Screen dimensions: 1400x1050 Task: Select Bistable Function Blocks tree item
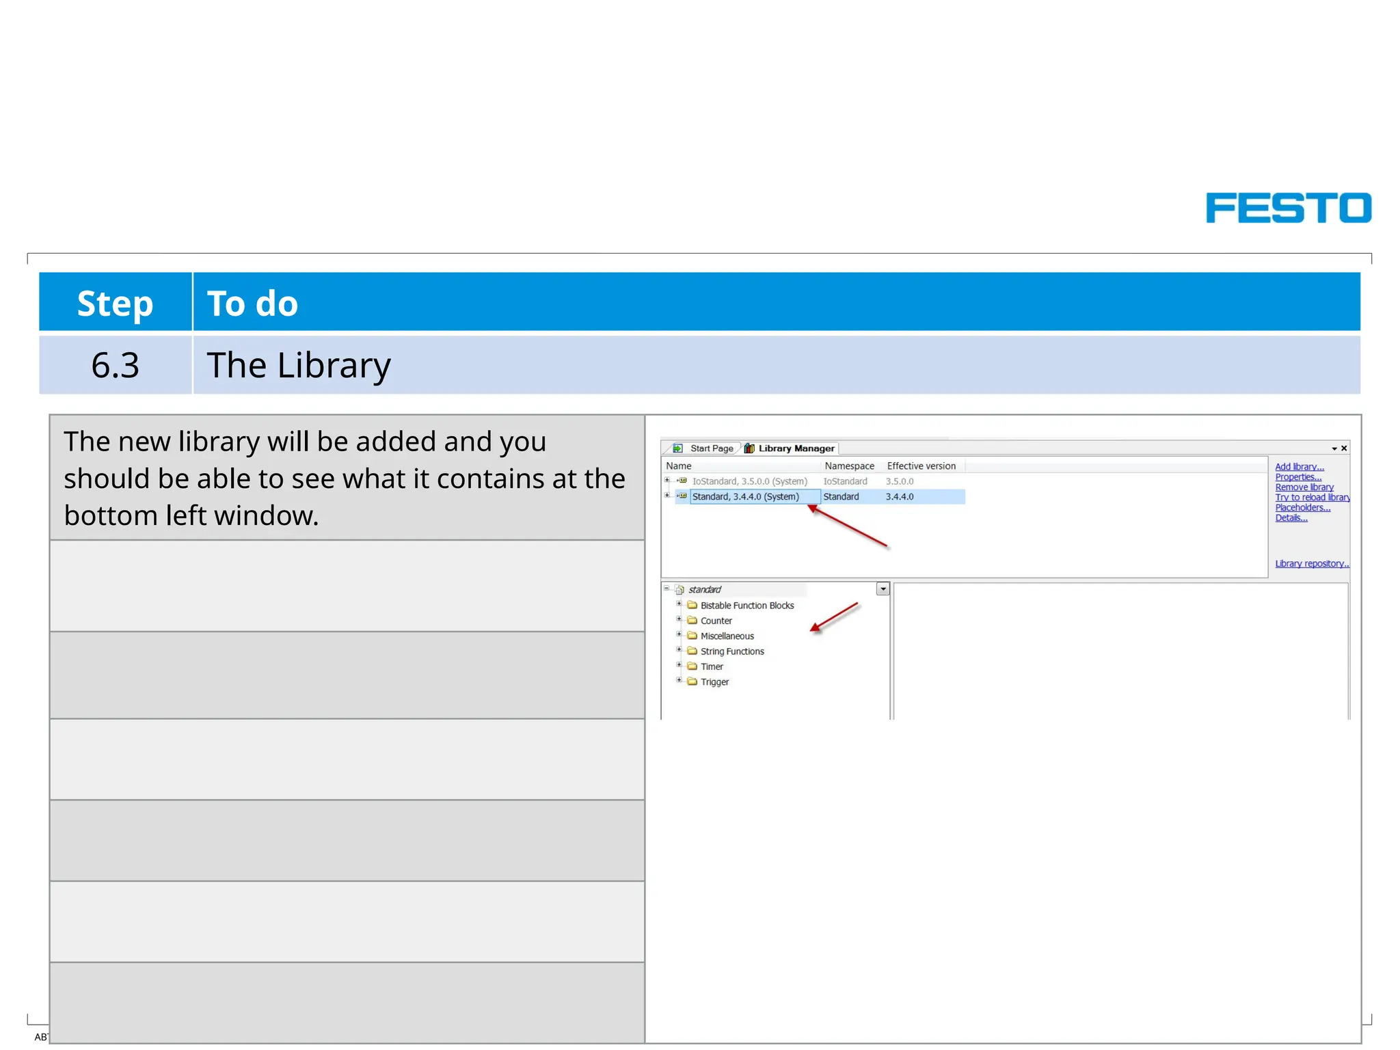(747, 606)
